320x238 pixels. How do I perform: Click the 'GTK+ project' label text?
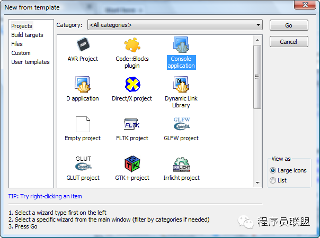(132, 178)
